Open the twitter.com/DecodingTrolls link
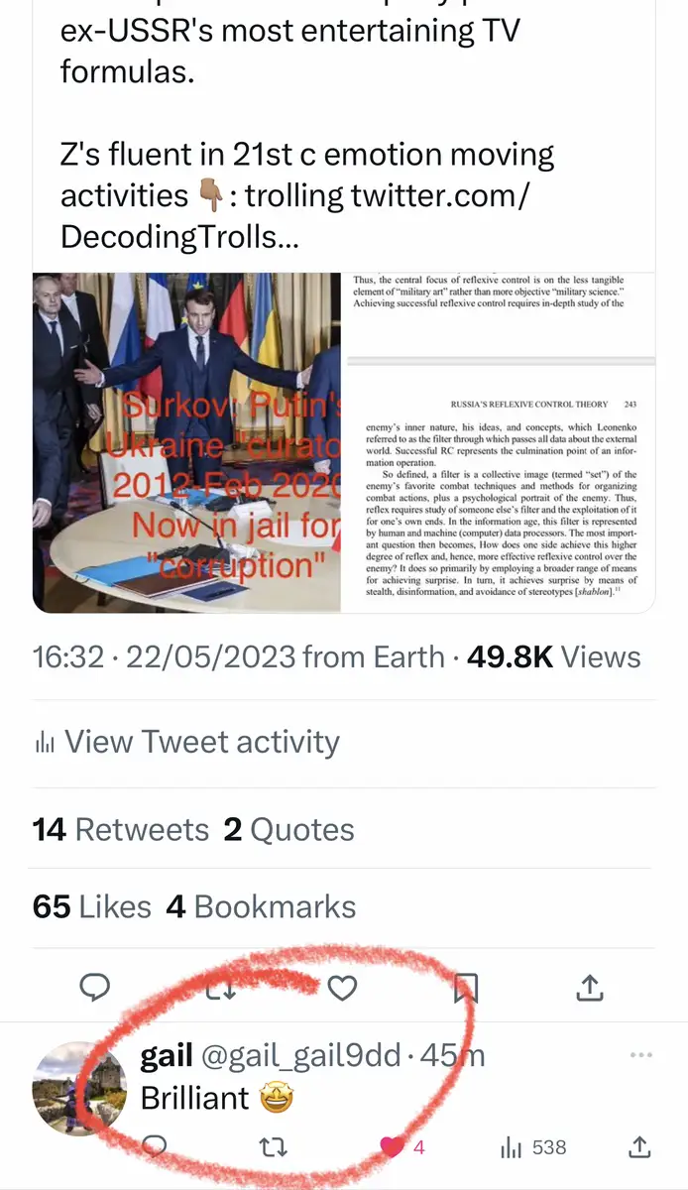This screenshot has height=1190, width=688. tap(295, 216)
